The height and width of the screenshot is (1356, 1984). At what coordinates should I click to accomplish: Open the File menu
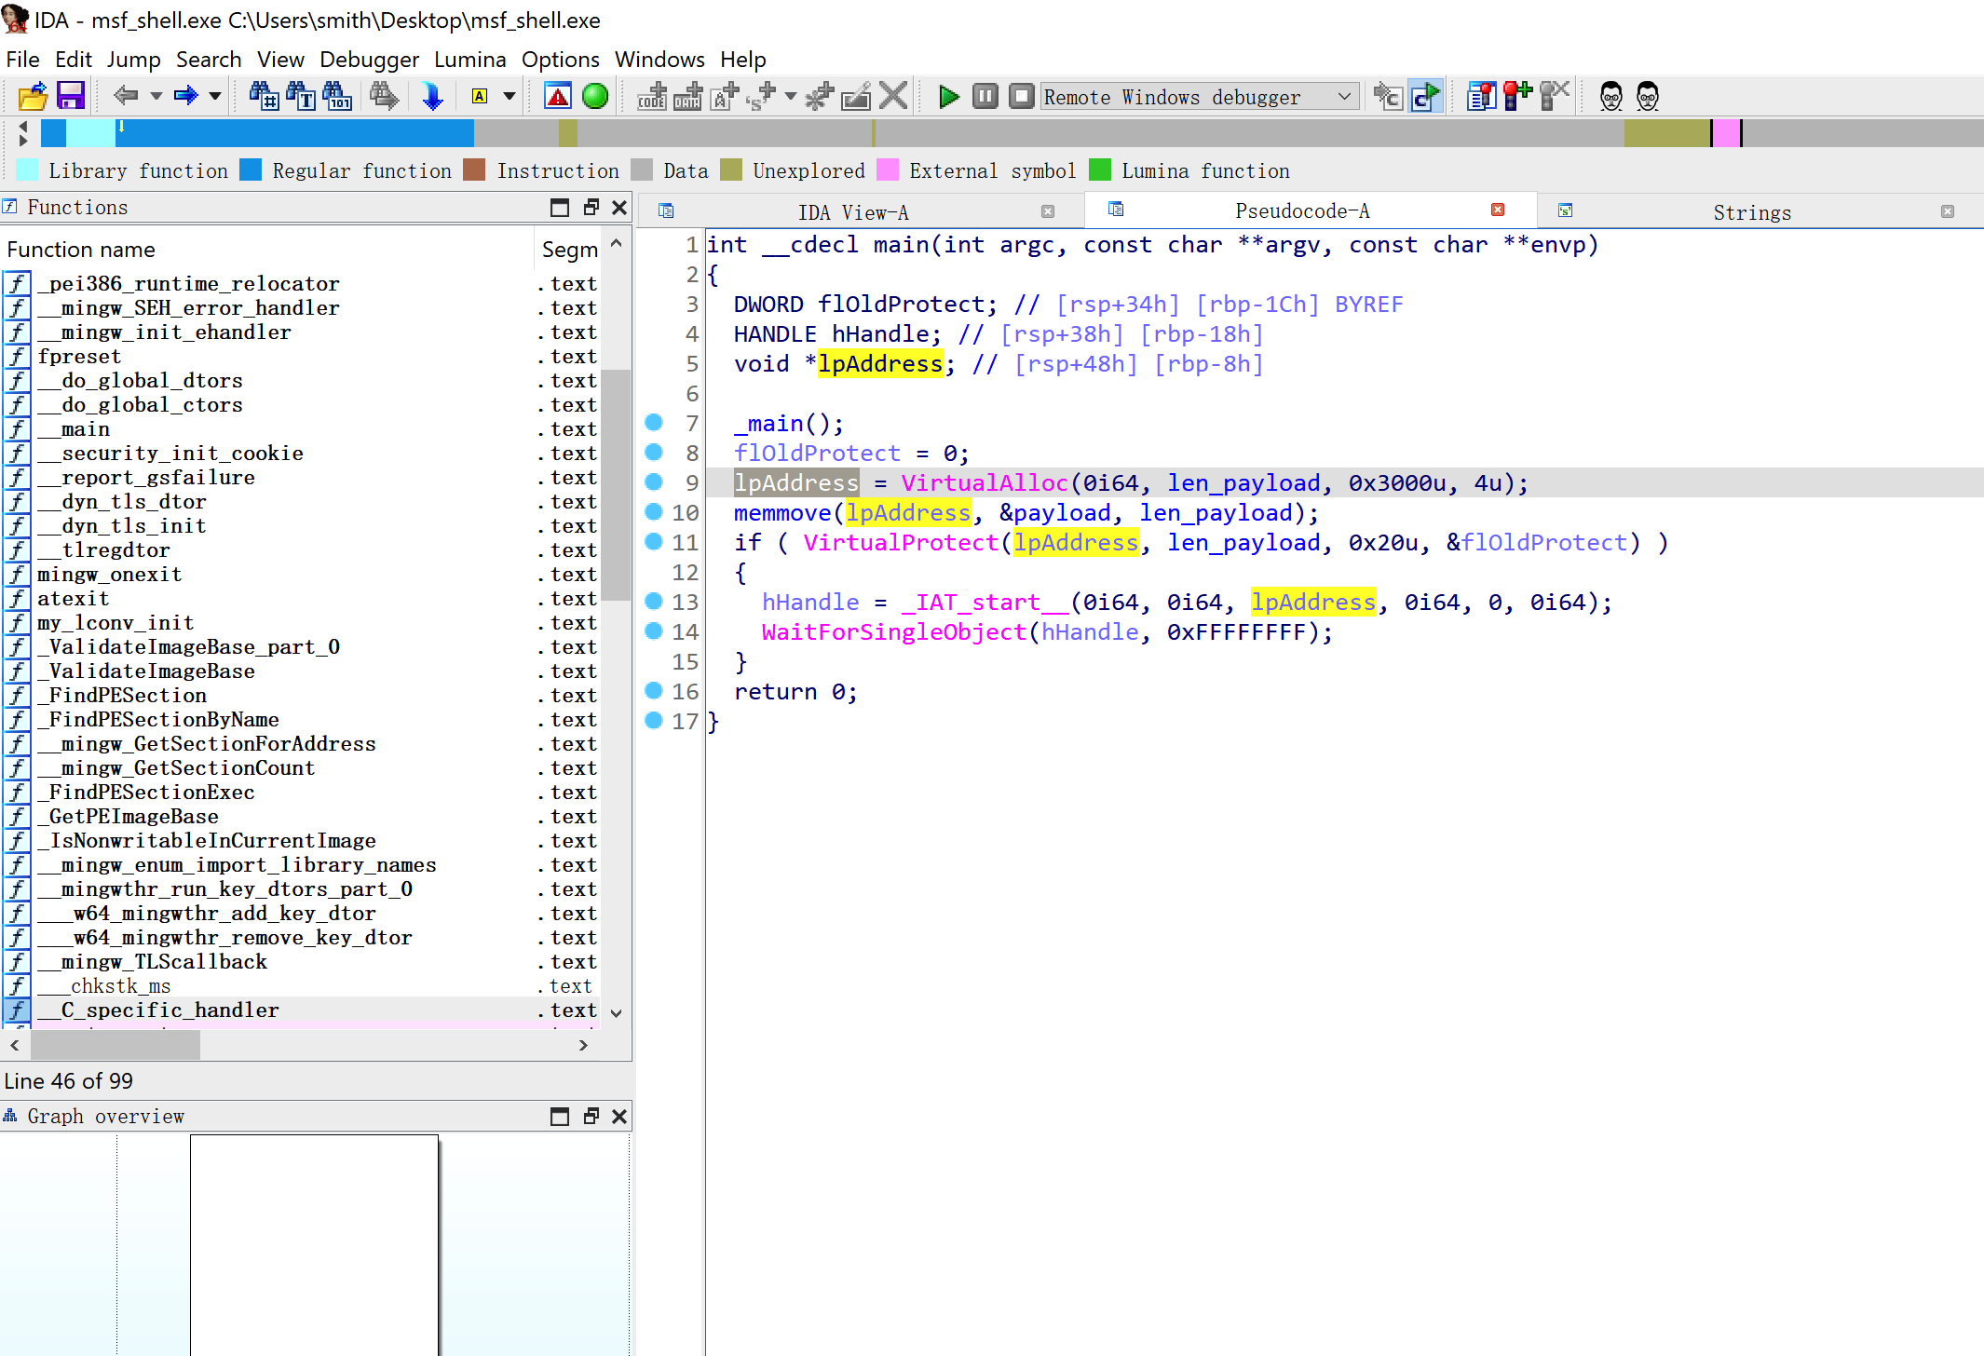(x=22, y=60)
